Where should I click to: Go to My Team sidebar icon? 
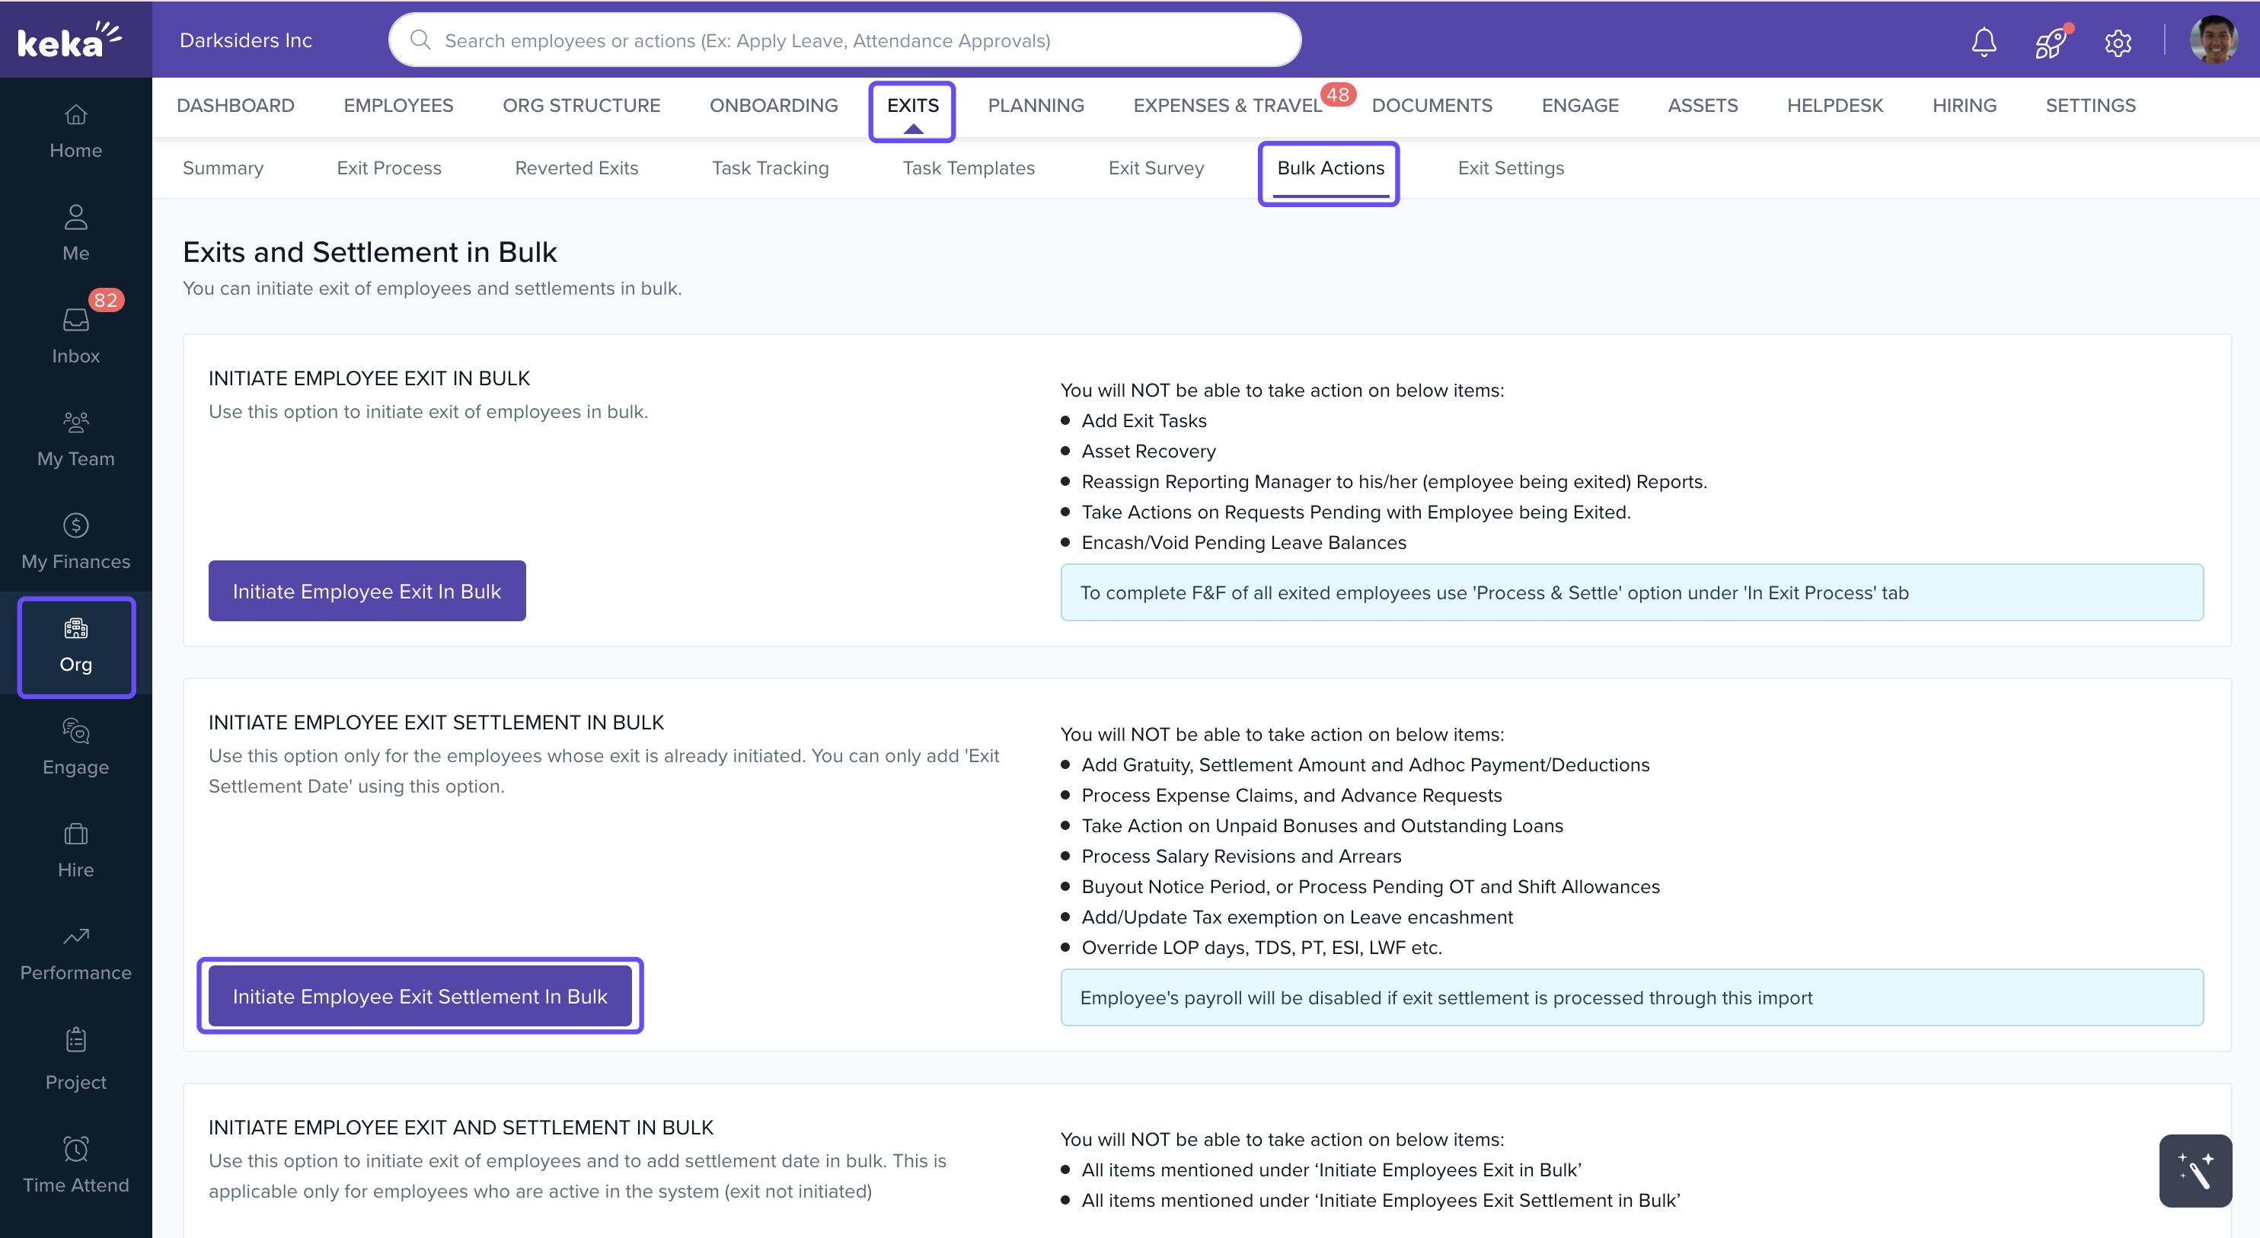[75, 439]
